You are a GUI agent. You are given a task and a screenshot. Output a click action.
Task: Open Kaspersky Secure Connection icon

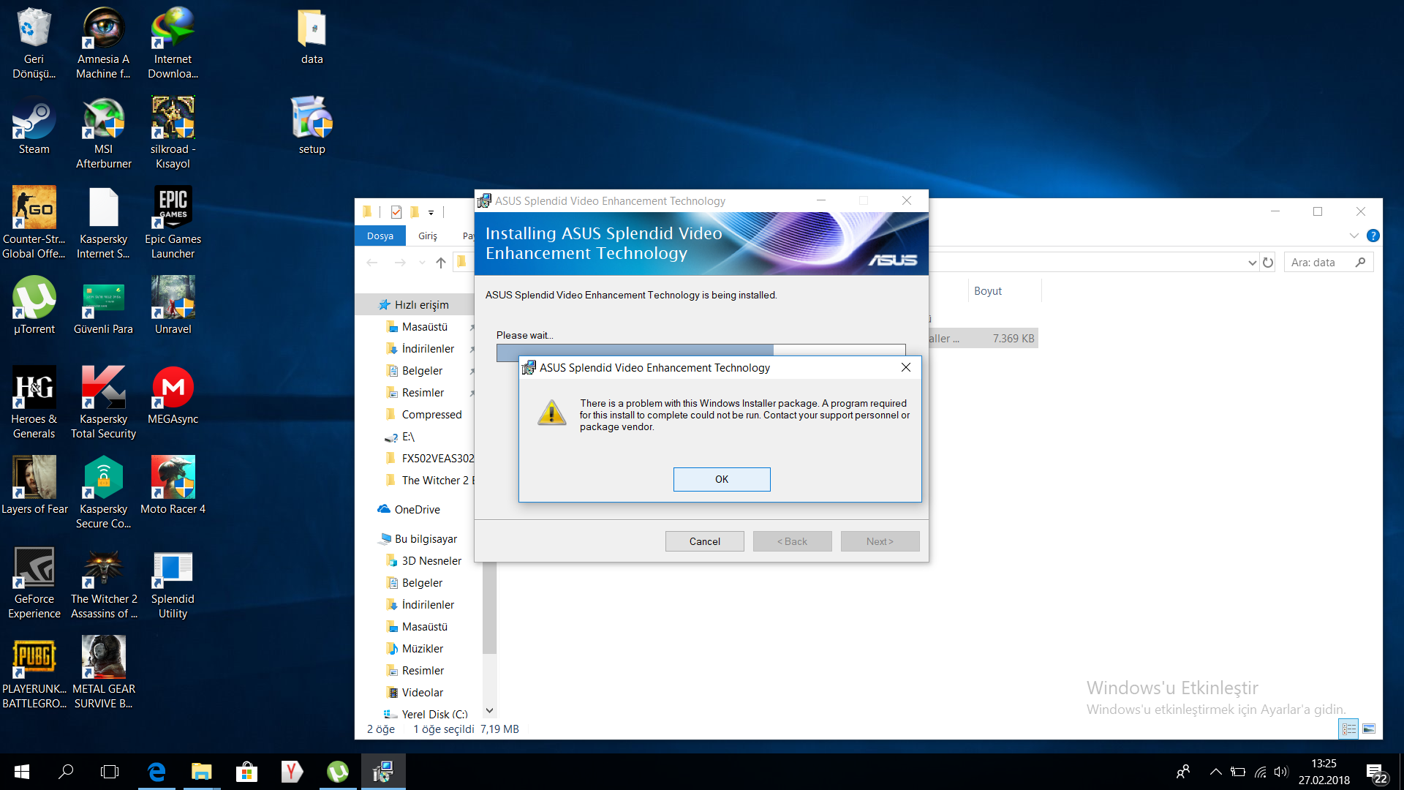coord(104,493)
